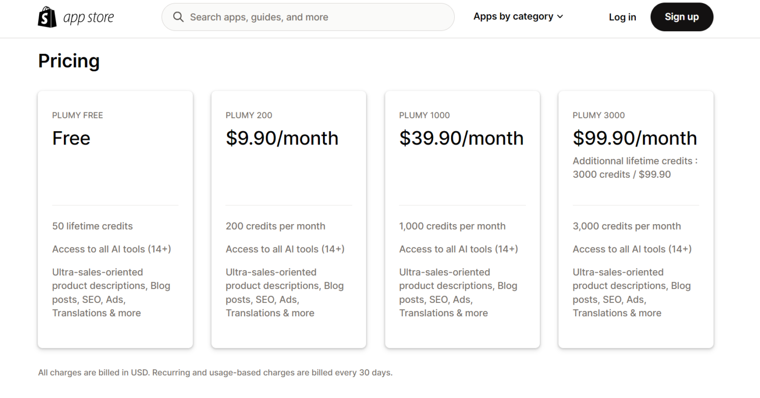Click the Additionnal lifetime credits note
Screen dimensions: 760x398
pyautogui.click(x=635, y=168)
